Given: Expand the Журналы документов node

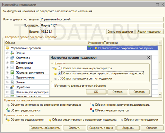Looking at the screenshot, I should pos(7,72).
